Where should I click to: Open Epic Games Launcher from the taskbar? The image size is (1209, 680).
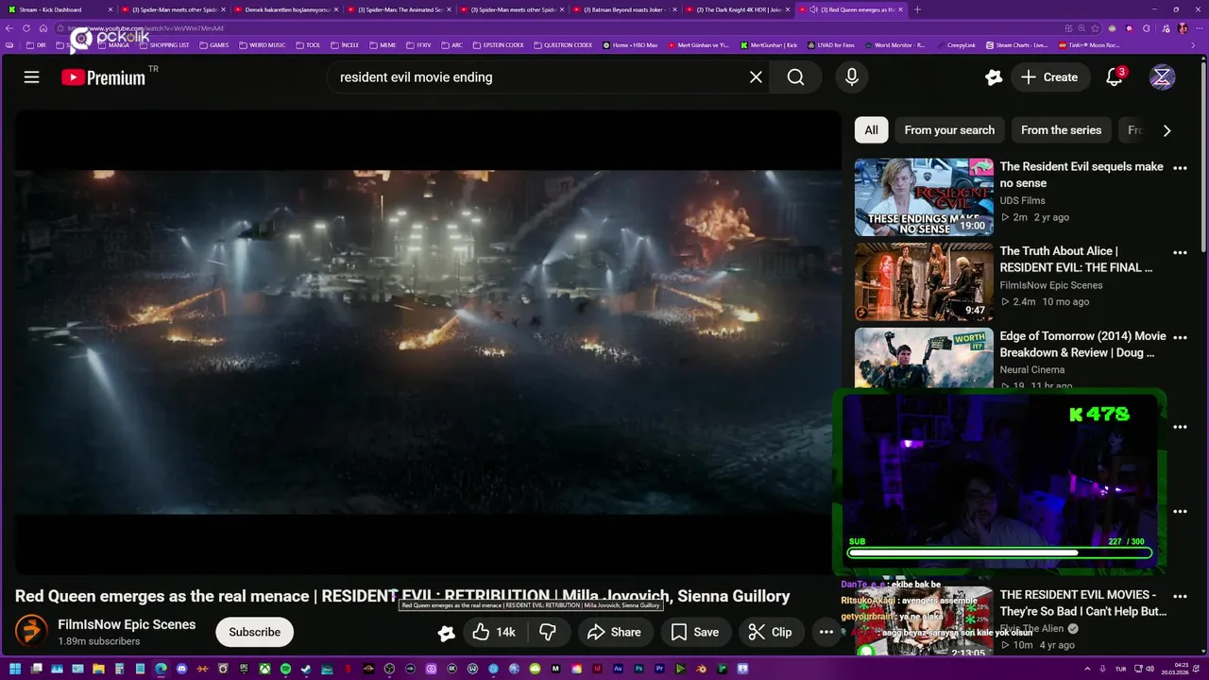(244, 669)
